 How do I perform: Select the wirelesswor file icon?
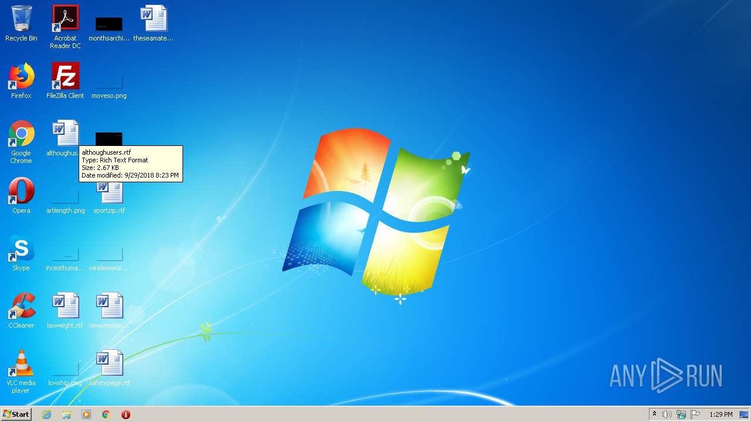[109, 260]
